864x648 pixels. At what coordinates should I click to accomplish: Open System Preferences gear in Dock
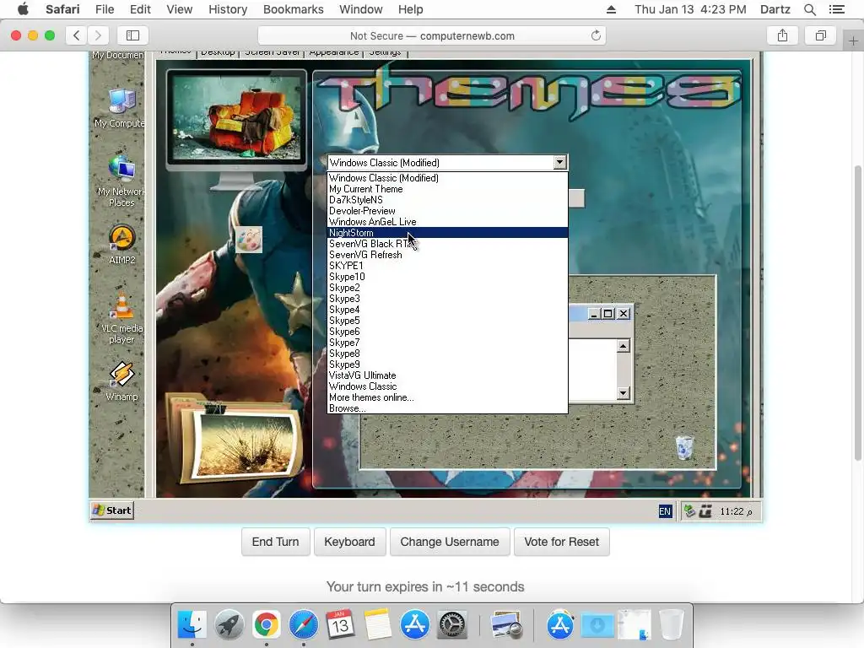pyautogui.click(x=452, y=625)
